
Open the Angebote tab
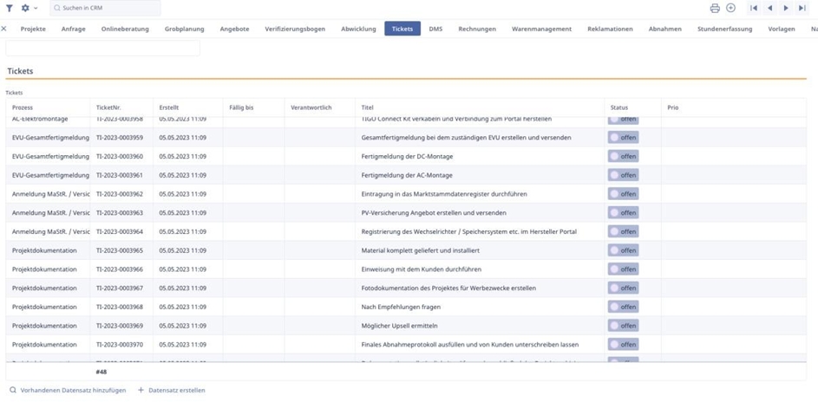tap(234, 29)
